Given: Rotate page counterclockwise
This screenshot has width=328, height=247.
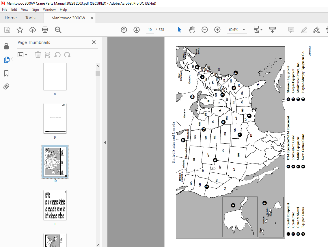Looking at the screenshot, I should click(57, 55).
